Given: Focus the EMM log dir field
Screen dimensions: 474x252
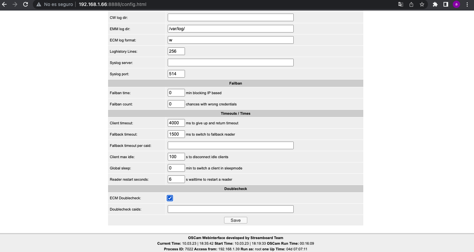Looking at the screenshot, I should [230, 29].
